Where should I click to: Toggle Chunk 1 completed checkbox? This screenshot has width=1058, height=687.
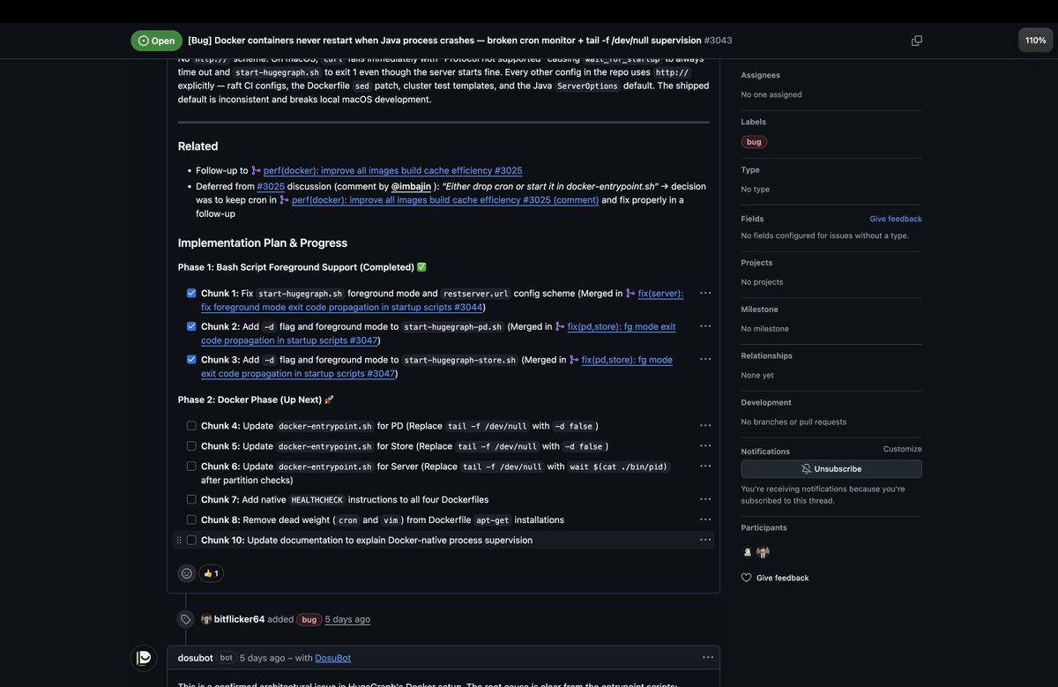tap(191, 293)
